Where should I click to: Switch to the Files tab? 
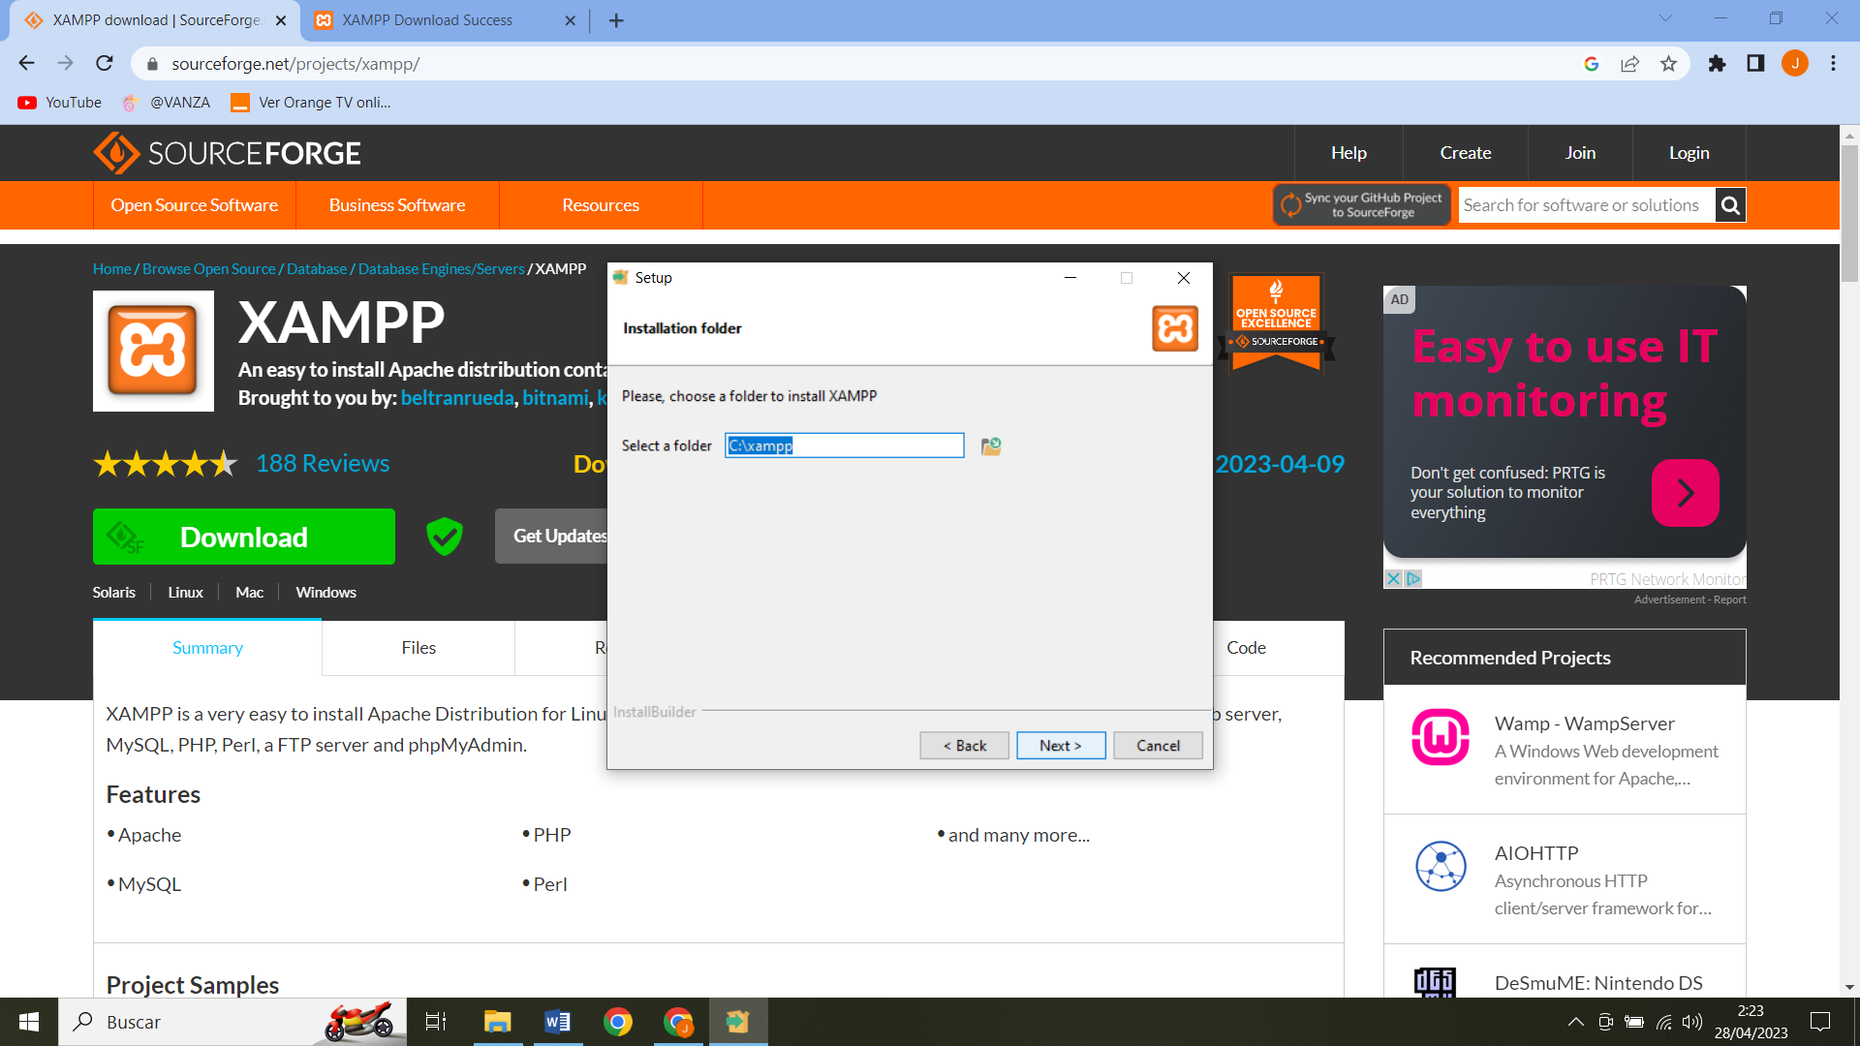[418, 647]
